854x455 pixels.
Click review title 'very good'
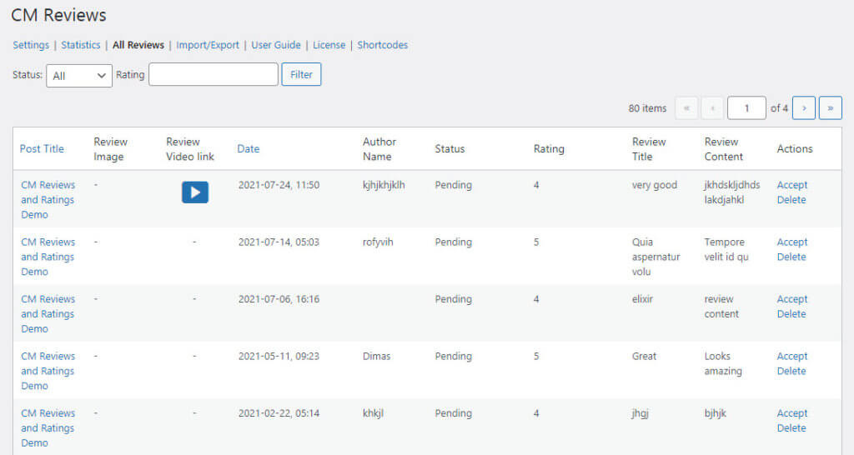click(654, 185)
